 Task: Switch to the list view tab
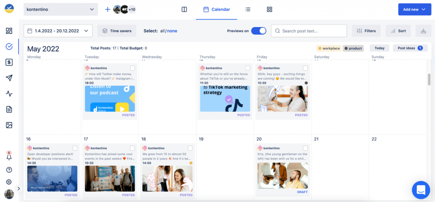coord(248,9)
